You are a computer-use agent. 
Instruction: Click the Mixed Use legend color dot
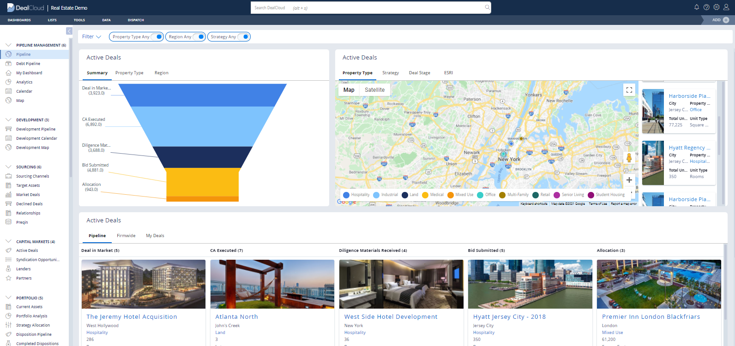[451, 195]
